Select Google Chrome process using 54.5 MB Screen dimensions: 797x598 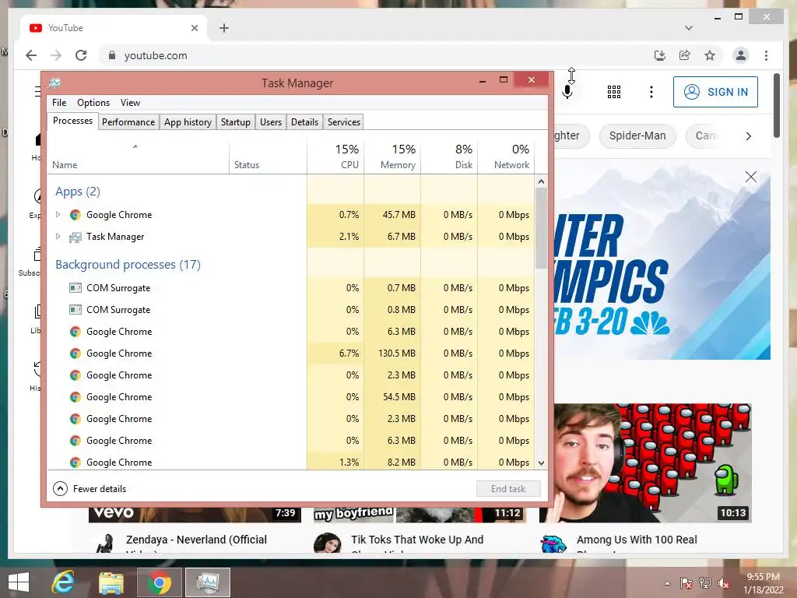click(291, 397)
